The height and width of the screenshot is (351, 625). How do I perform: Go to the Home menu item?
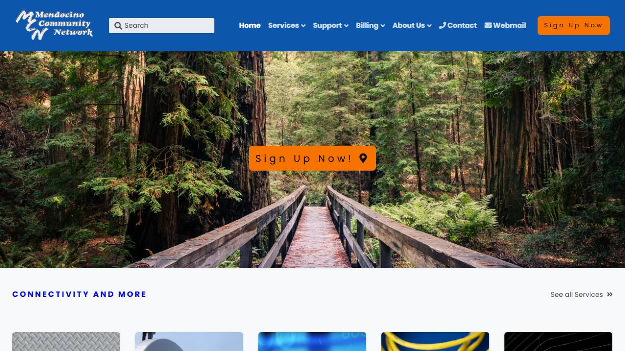pos(250,25)
